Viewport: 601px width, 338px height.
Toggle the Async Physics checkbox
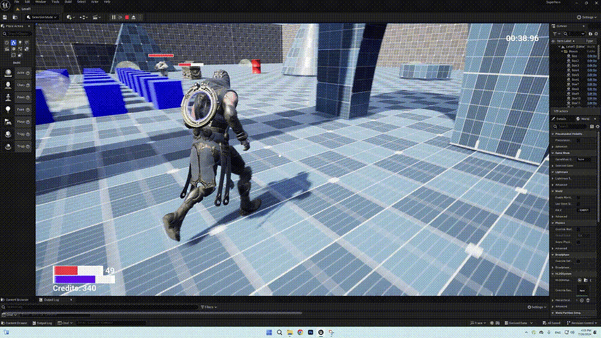point(578,242)
